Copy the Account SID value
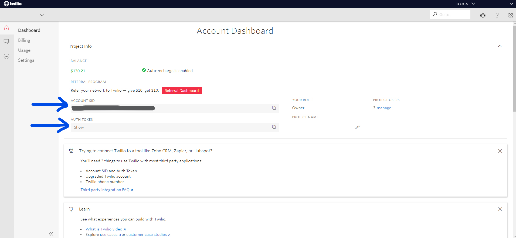Viewport: 516px width, 238px height. (274, 108)
